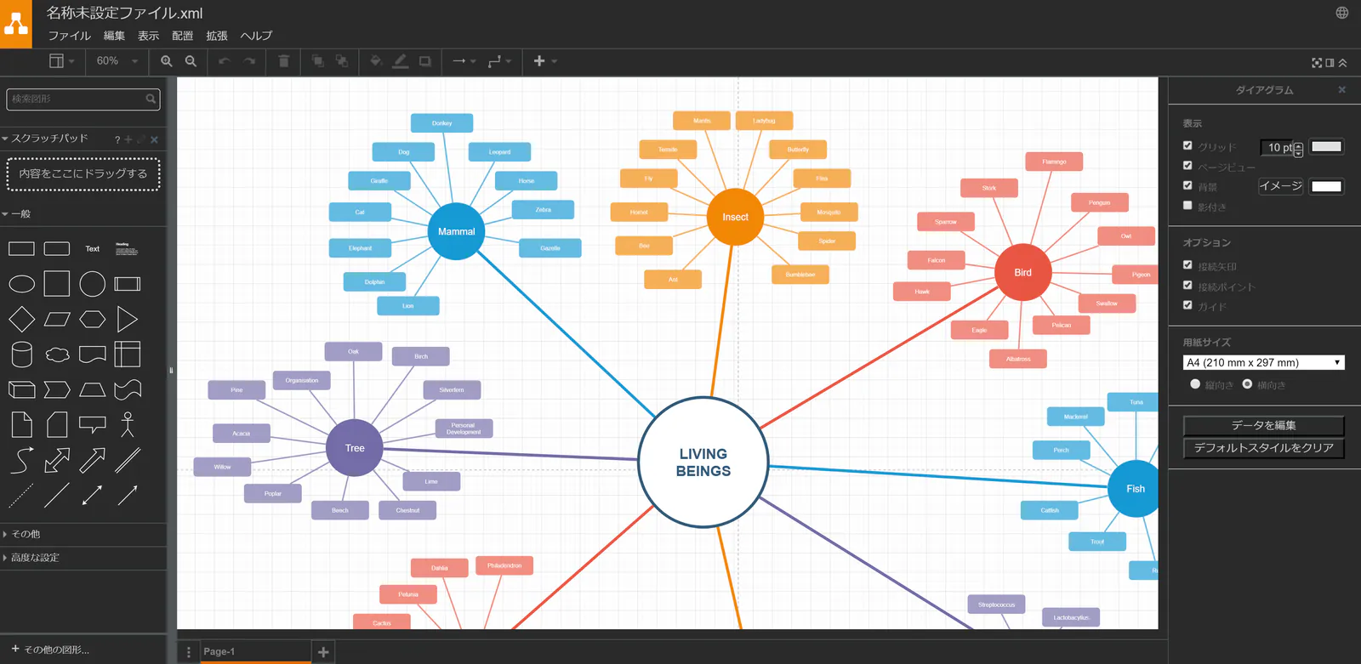Open the ファイル menu
Viewport: 1361px width, 664px height.
point(69,36)
